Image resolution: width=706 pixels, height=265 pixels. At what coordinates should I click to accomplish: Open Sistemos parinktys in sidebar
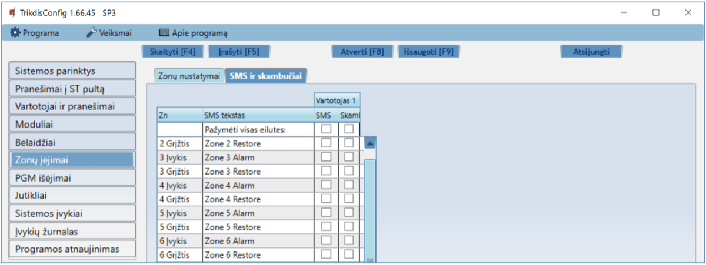[72, 71]
